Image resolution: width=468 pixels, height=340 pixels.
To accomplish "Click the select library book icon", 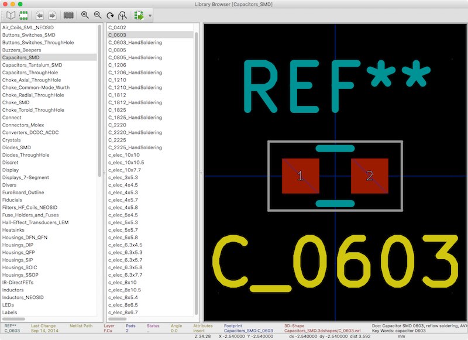I will click(11, 15).
